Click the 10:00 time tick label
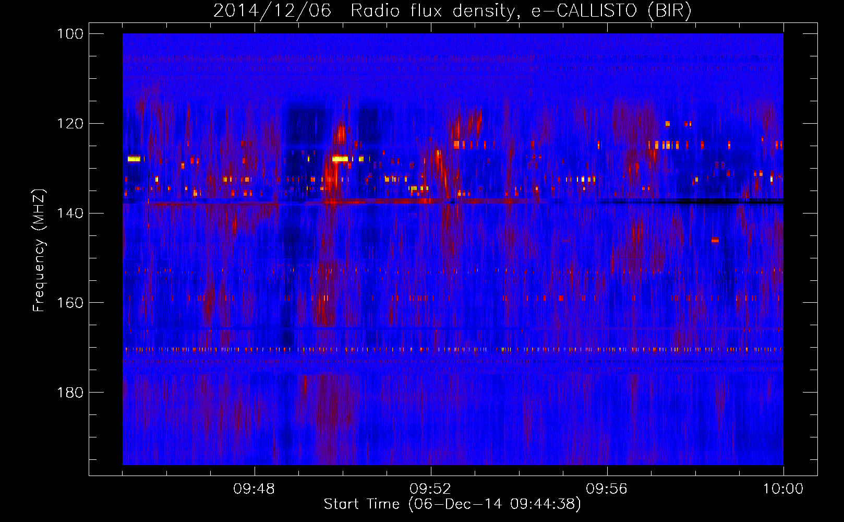 (x=783, y=489)
